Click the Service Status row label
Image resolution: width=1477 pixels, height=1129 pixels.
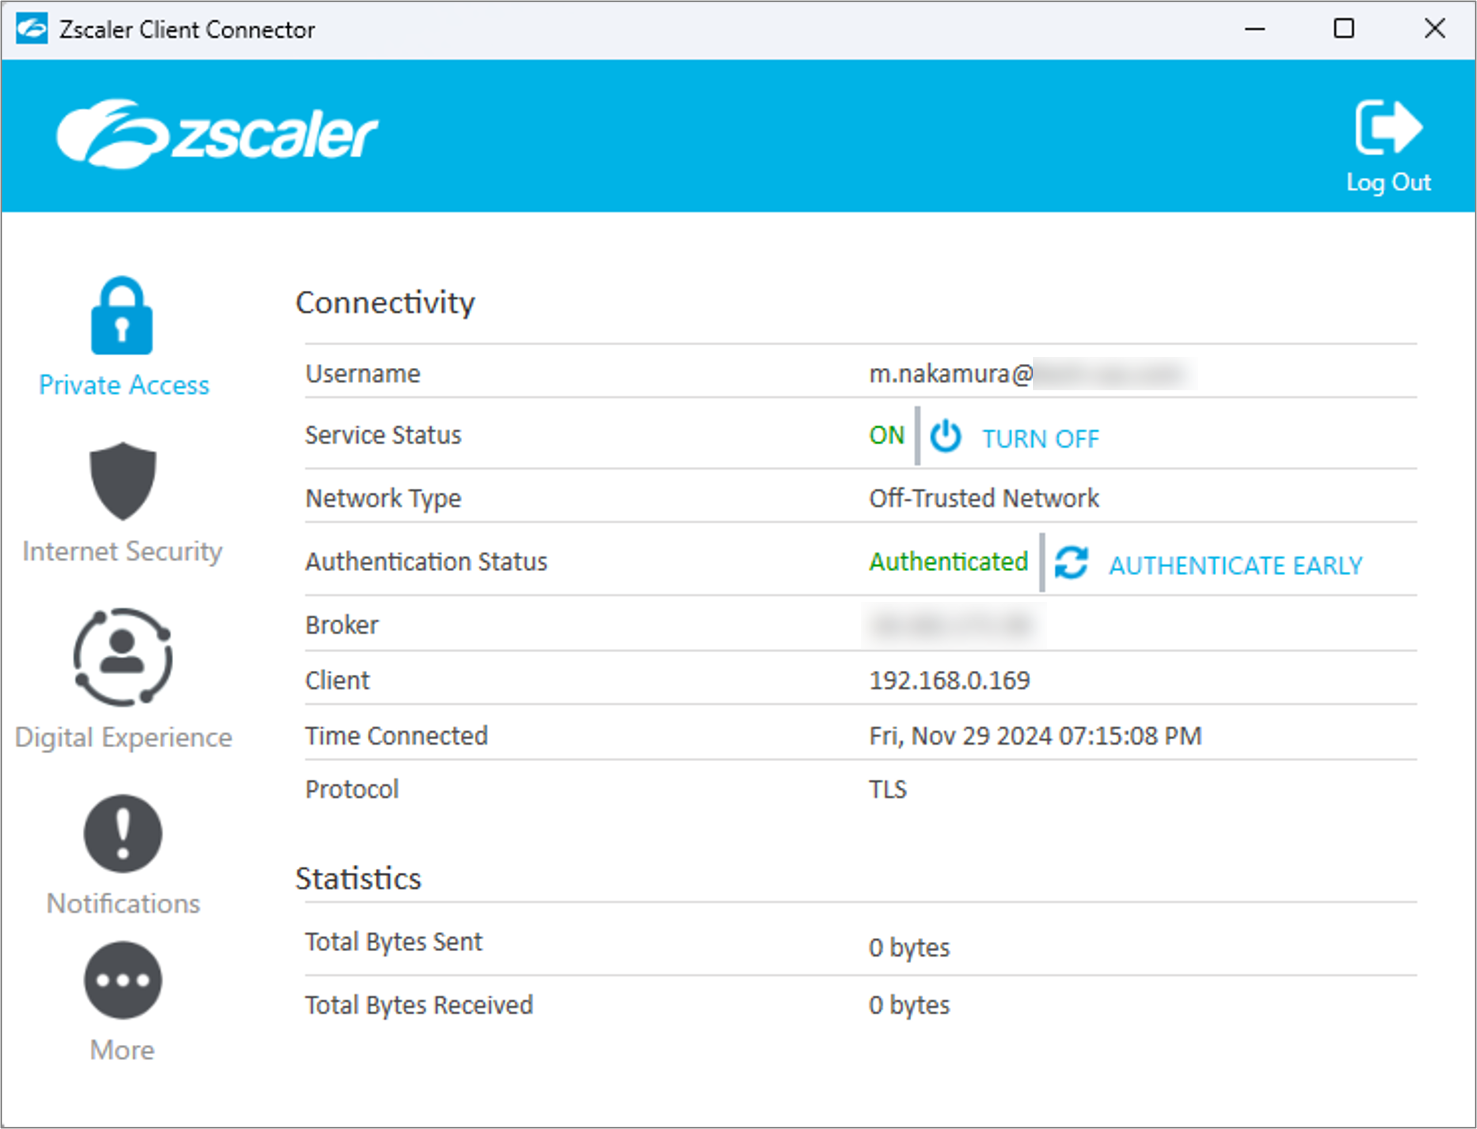[383, 435]
